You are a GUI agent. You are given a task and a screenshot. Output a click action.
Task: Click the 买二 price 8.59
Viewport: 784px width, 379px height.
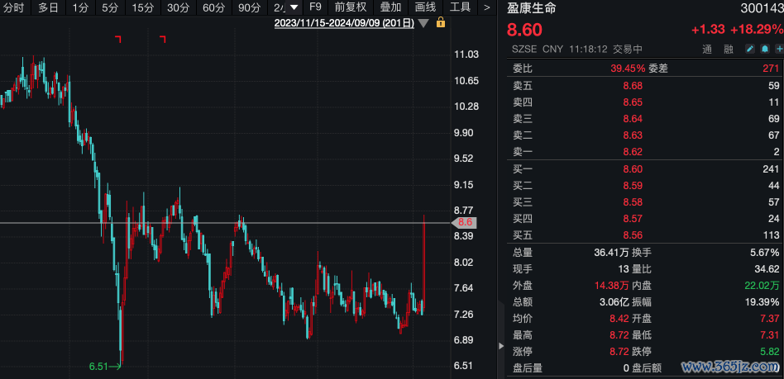click(633, 186)
